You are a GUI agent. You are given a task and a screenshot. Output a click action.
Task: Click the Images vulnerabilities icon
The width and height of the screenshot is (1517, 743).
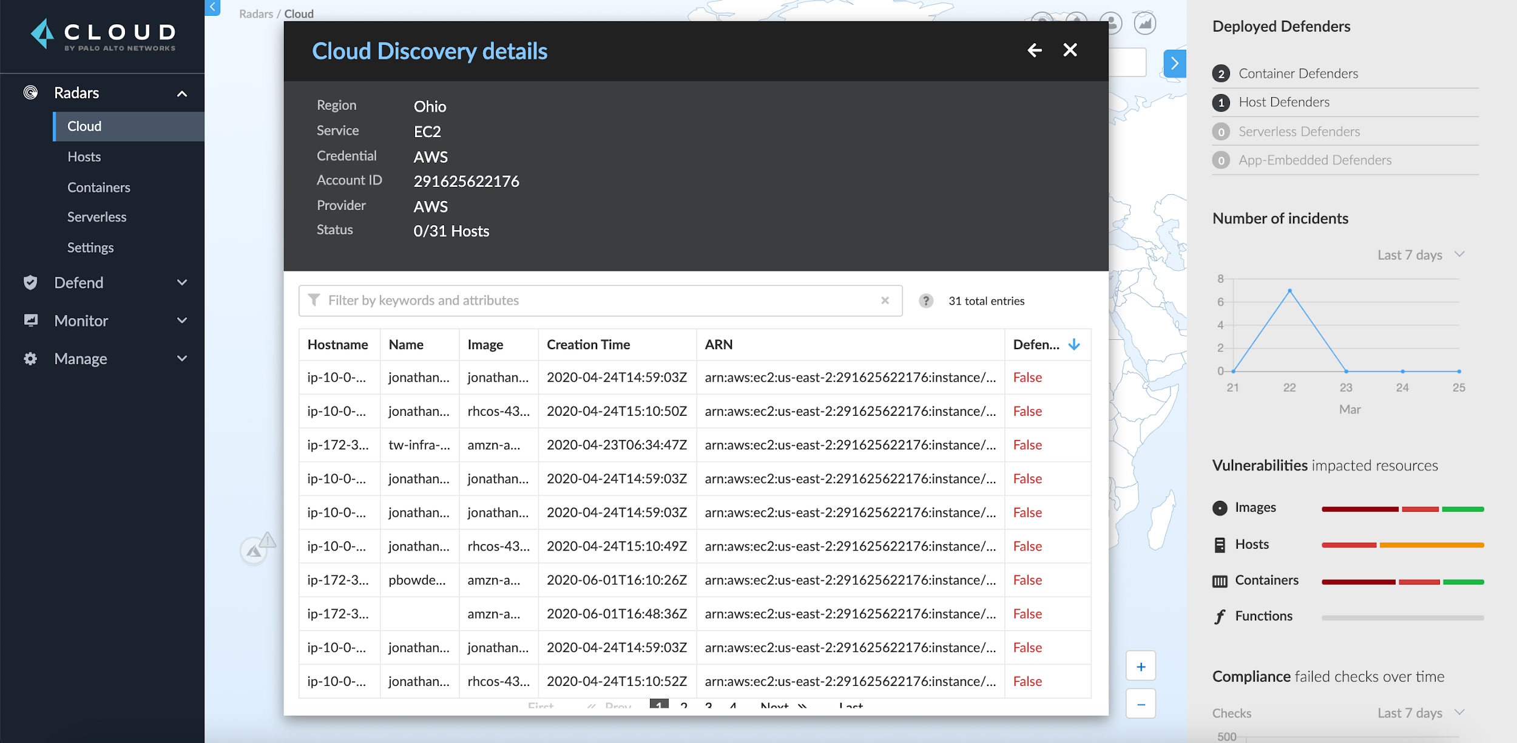1220,508
